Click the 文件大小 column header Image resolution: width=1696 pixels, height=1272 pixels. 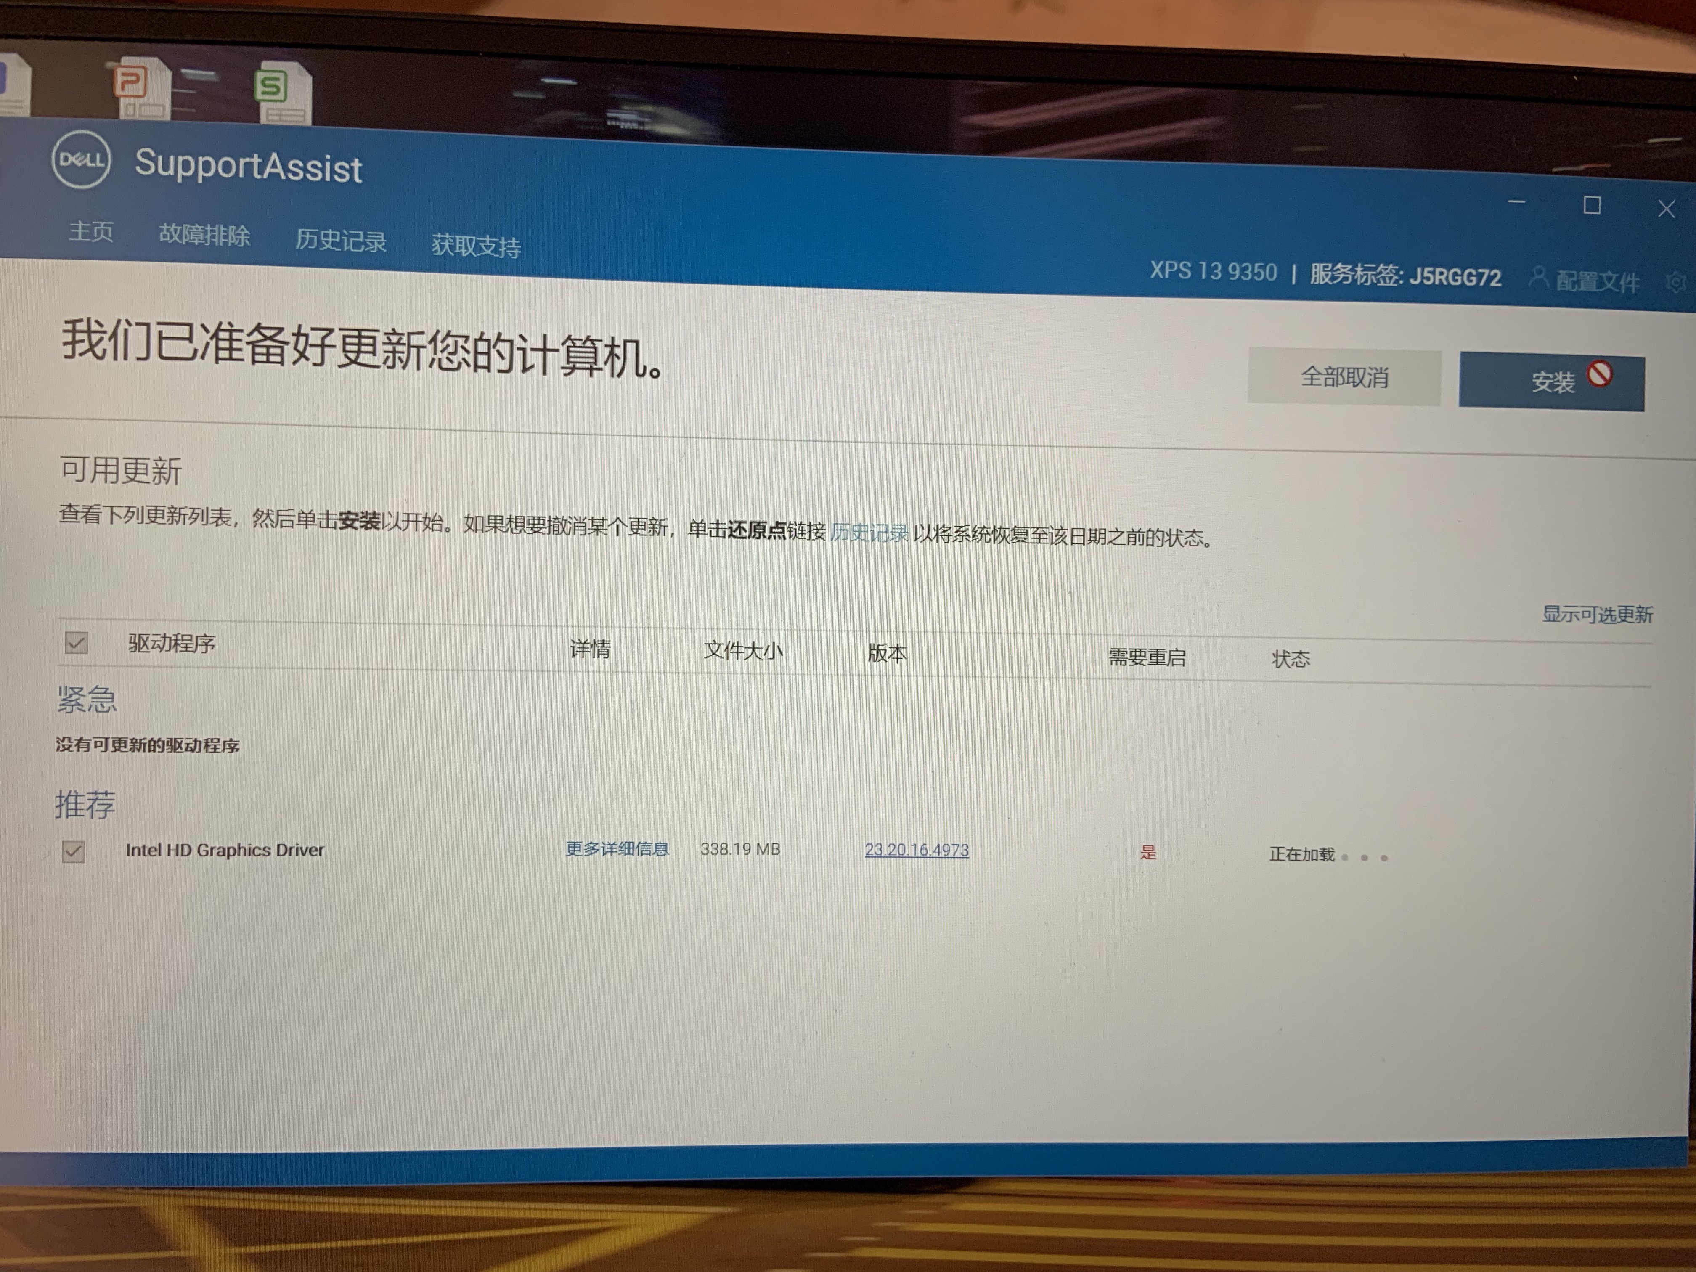click(743, 651)
